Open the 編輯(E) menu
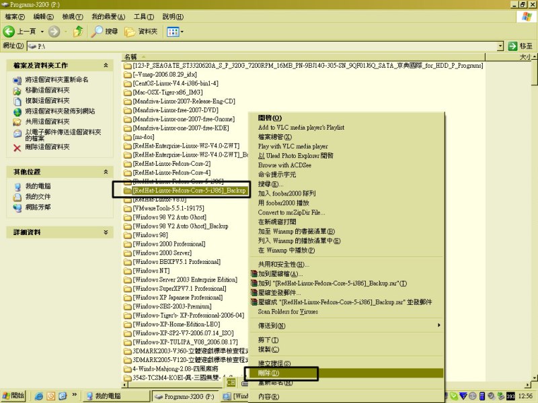Image resolution: width=538 pixels, height=403 pixels. (43, 16)
